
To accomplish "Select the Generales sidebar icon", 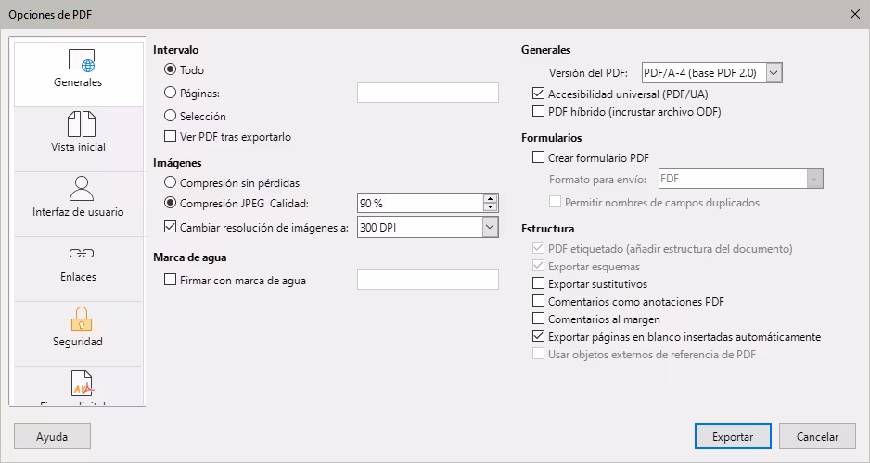I will (82, 61).
